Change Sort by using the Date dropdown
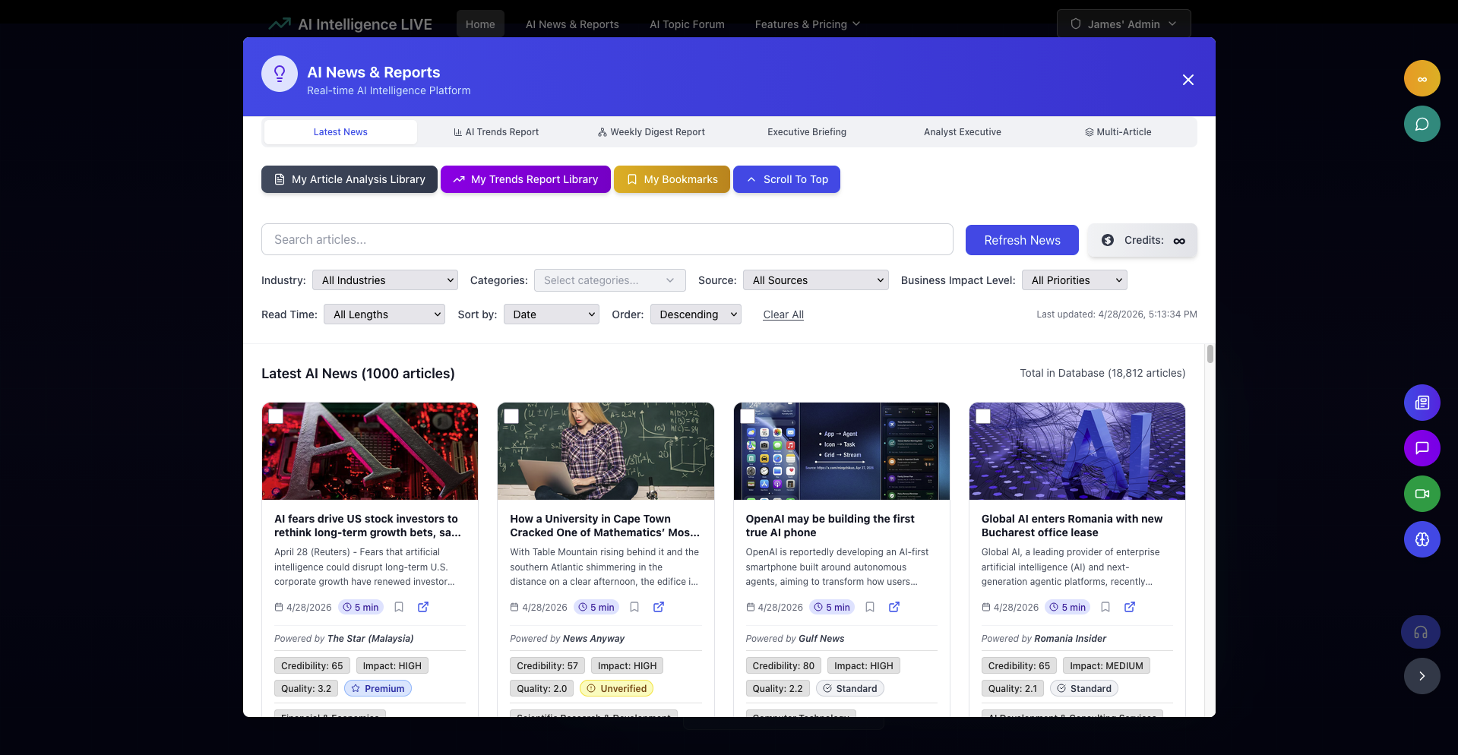This screenshot has width=1458, height=755. pyautogui.click(x=551, y=314)
